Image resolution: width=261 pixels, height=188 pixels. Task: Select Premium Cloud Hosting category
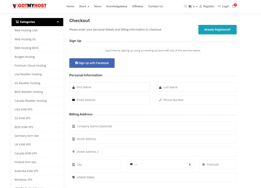pos(30,66)
